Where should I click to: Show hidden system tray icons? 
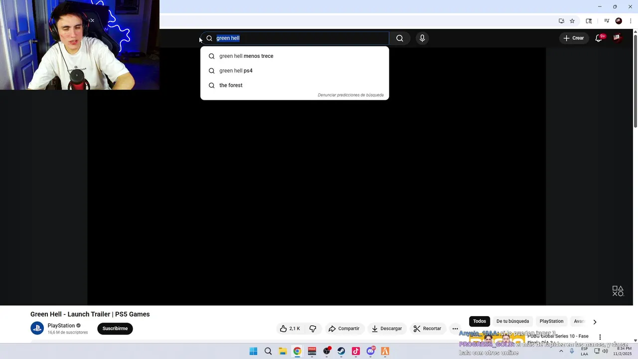tap(561, 351)
